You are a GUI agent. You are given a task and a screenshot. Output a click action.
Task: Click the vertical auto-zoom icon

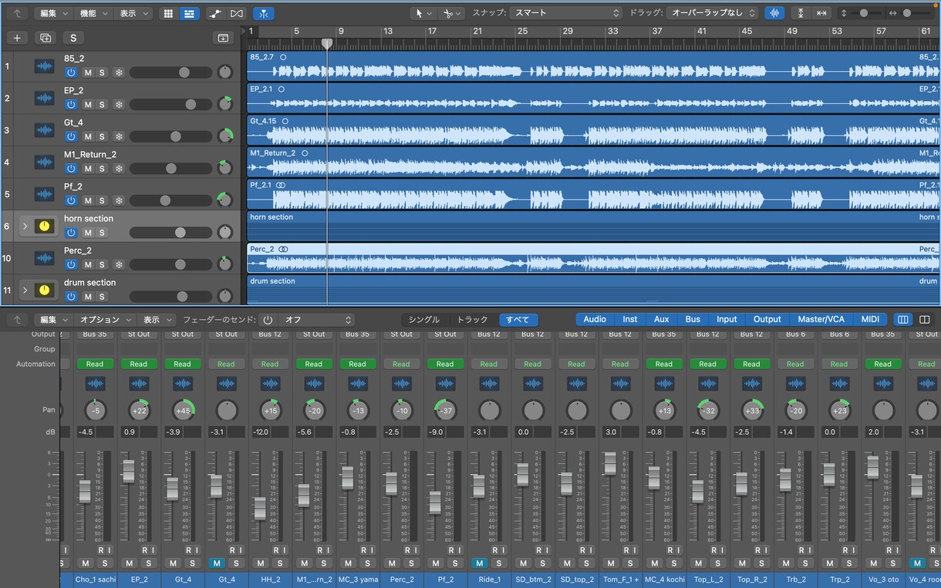tap(801, 13)
